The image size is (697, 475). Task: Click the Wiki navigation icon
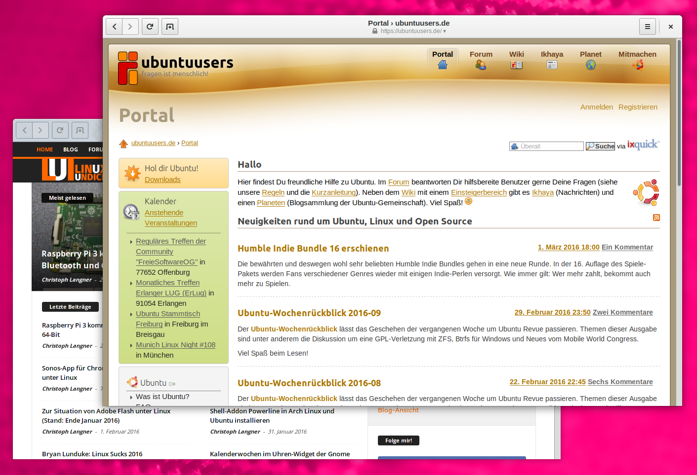click(x=516, y=65)
